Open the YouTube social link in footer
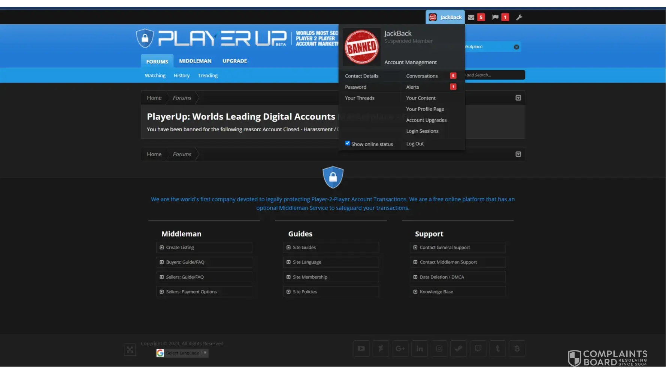Image resolution: width=666 pixels, height=374 pixels. [361, 349]
